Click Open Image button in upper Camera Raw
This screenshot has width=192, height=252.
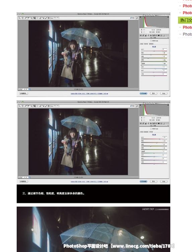tap(143, 93)
